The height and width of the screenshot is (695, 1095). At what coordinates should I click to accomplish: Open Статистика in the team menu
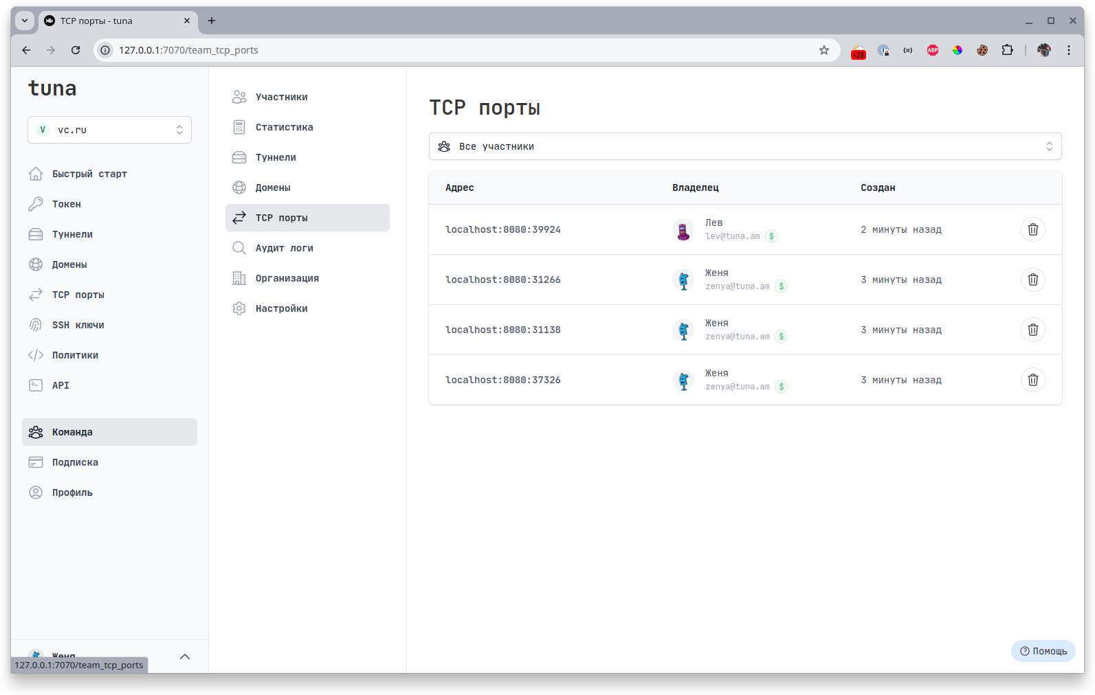(x=307, y=127)
